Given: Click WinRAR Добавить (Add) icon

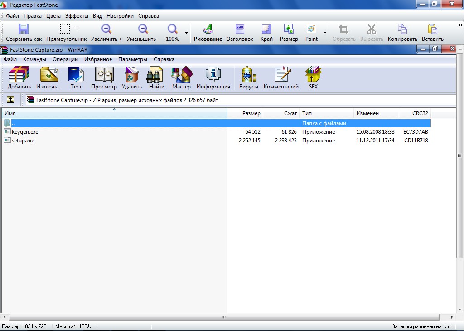Looking at the screenshot, I should (19, 74).
